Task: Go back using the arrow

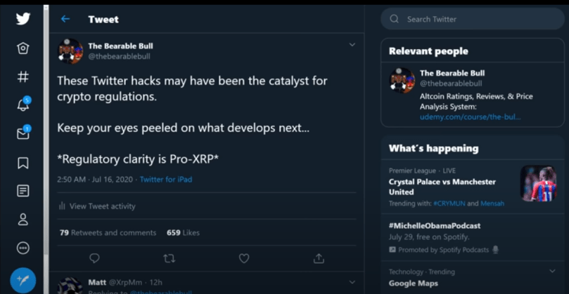Action: (x=65, y=20)
